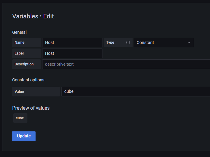Viewport: 210px width, 157px height.
Task: Click the Description field label
Action: pos(27,64)
